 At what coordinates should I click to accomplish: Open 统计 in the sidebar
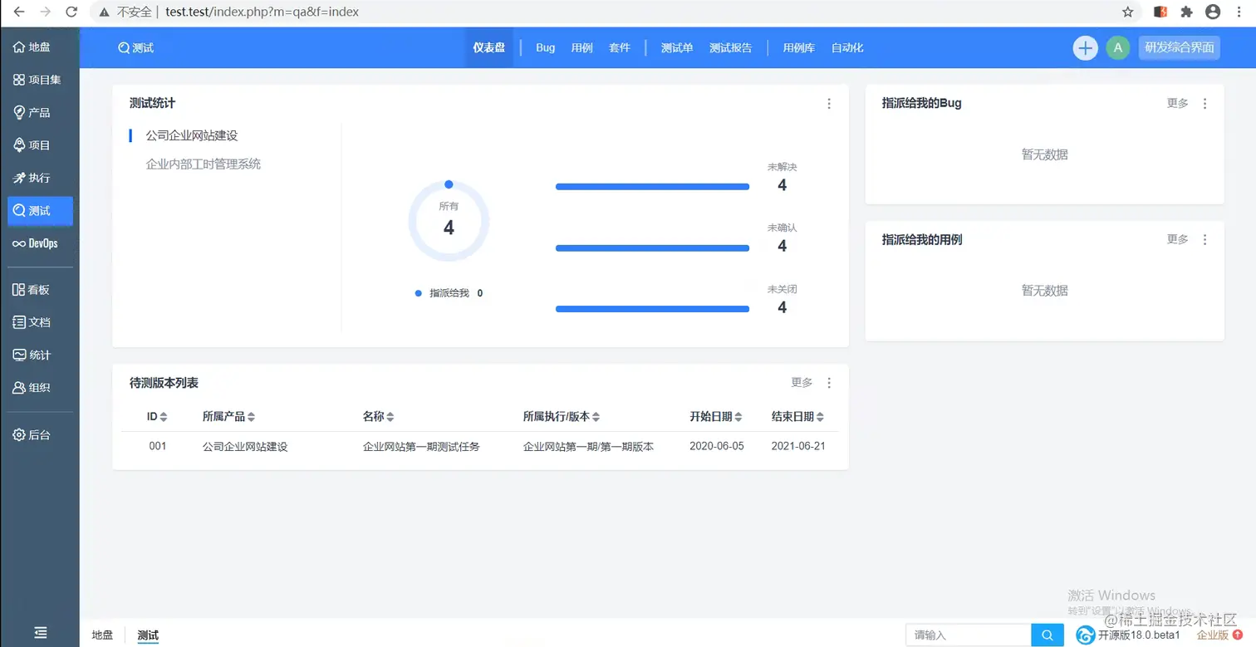click(x=40, y=355)
